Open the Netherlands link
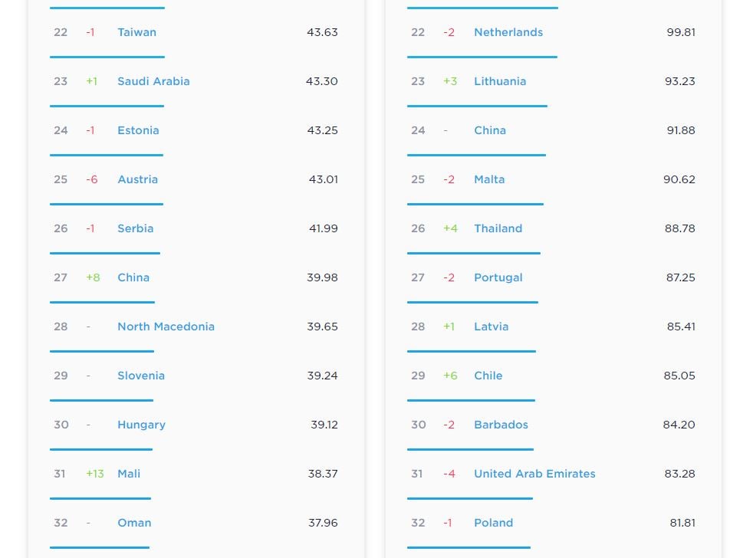Screen dimensions: 753x558 click(x=508, y=32)
